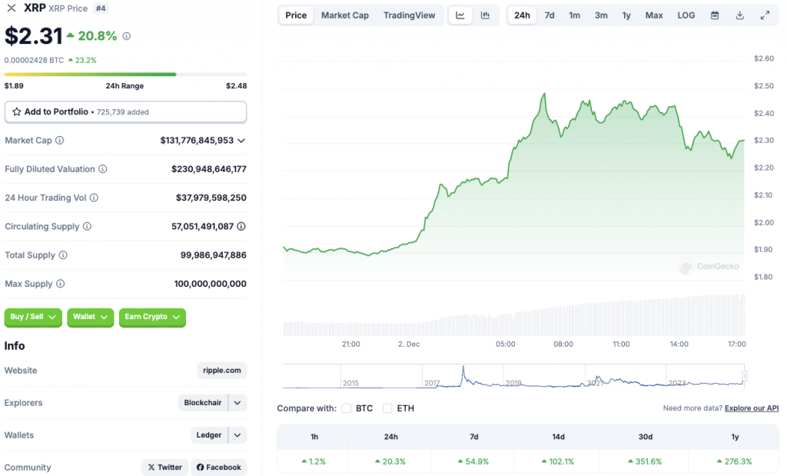Open Max Supply info icon
This screenshot has height=476, width=787.
coord(60,284)
